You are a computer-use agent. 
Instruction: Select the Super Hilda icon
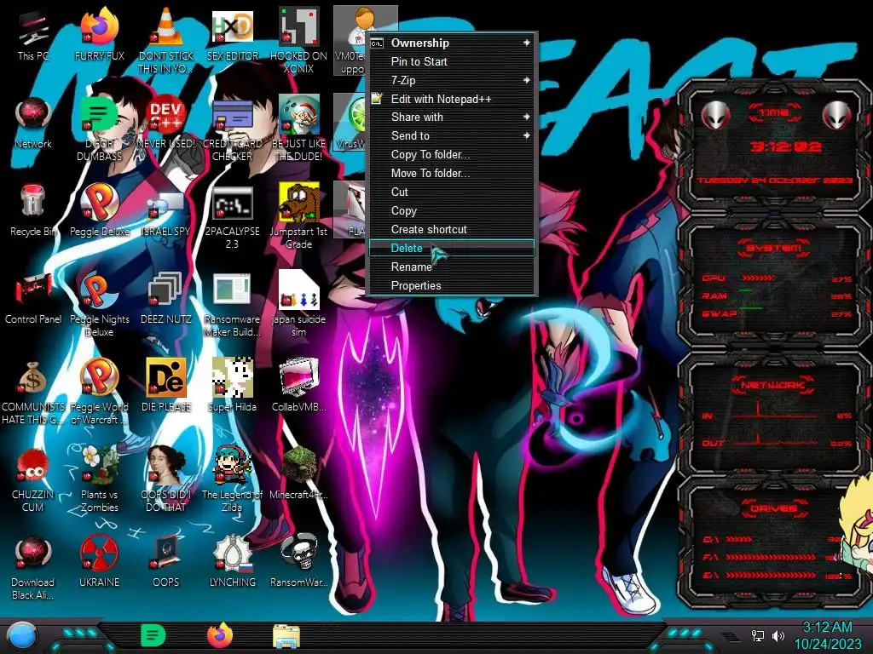point(232,387)
